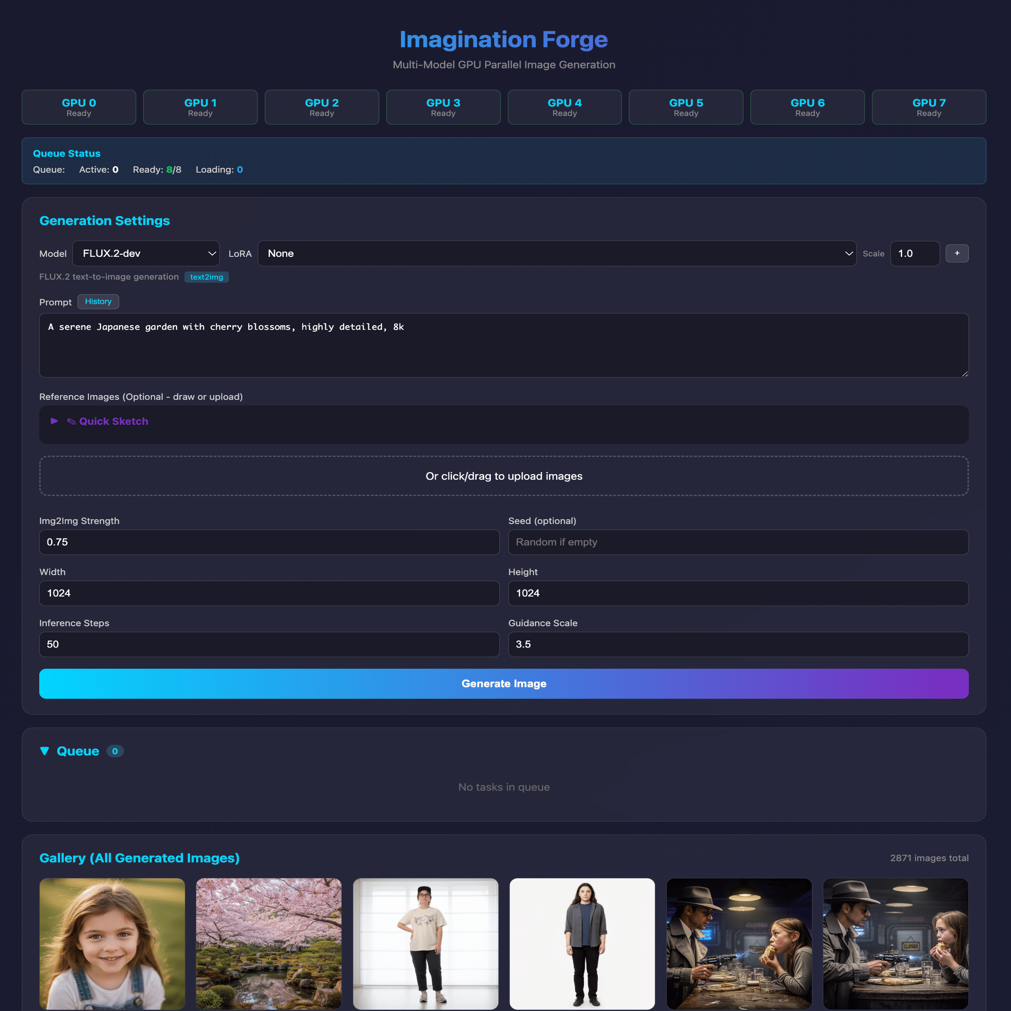Open prompt History

coord(98,301)
